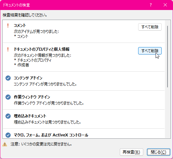Select the ドキュメントのプロパティと個人情報 heading
The width and height of the screenshot is (173, 159).
tap(42, 49)
